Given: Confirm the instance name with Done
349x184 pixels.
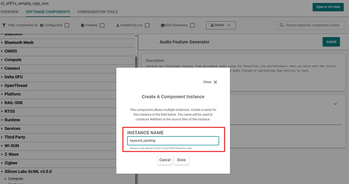Looking at the screenshot, I should coord(181,160).
